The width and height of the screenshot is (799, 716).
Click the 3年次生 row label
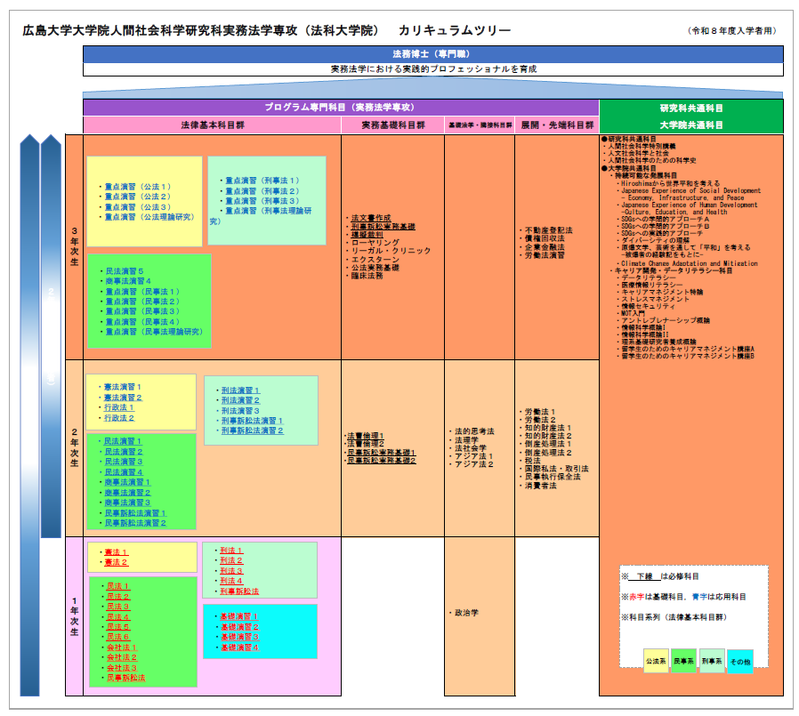[75, 246]
